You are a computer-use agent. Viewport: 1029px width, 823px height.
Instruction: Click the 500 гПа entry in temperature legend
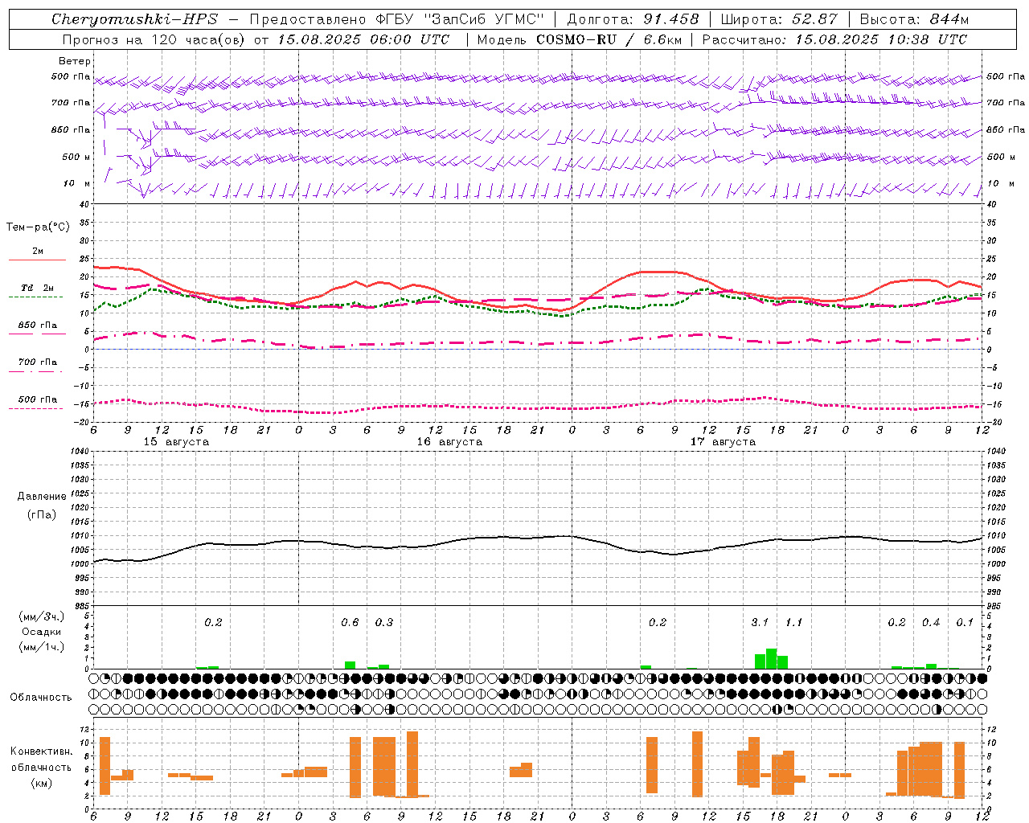[38, 399]
